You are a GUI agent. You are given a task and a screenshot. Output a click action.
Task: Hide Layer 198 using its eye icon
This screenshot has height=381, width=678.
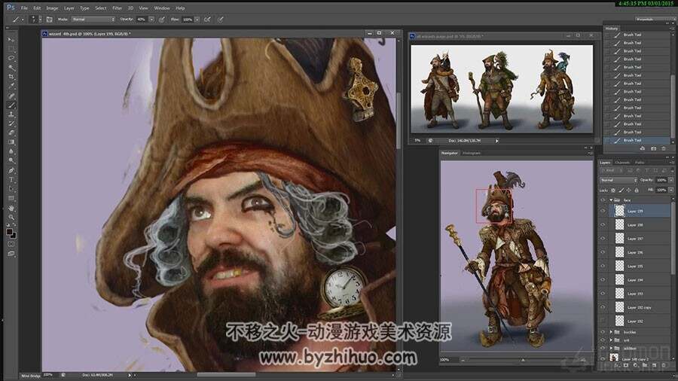(x=603, y=224)
